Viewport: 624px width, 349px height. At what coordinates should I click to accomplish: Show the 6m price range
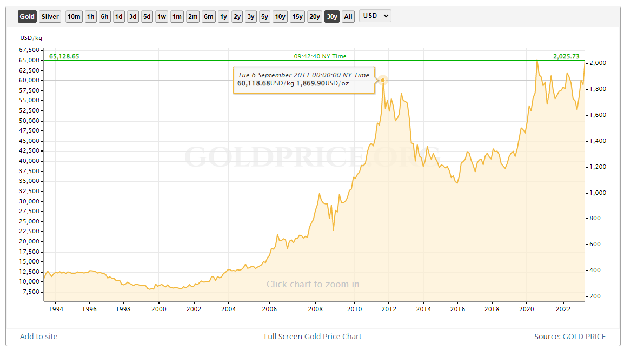(x=209, y=17)
